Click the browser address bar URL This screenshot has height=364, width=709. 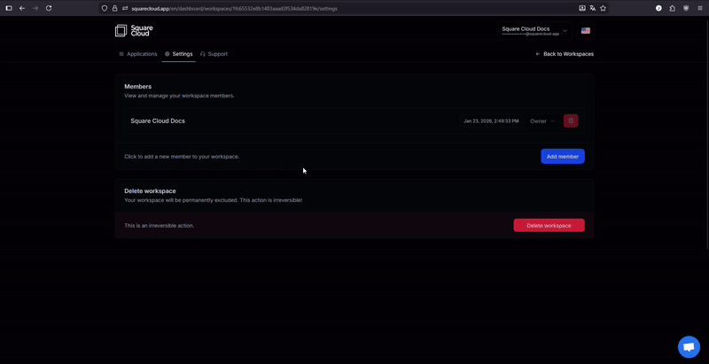266,8
